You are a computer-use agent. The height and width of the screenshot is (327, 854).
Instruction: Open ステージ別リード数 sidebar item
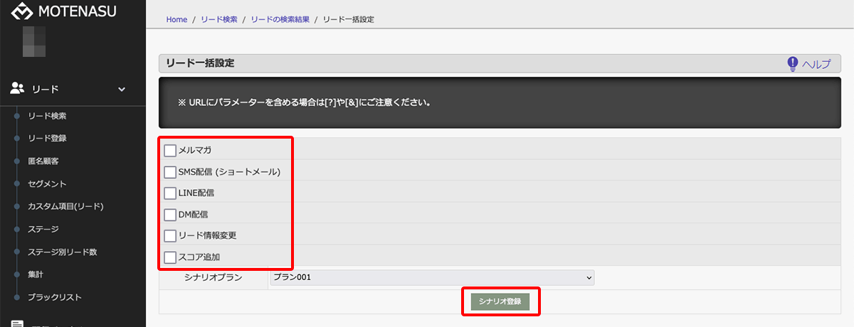62,252
